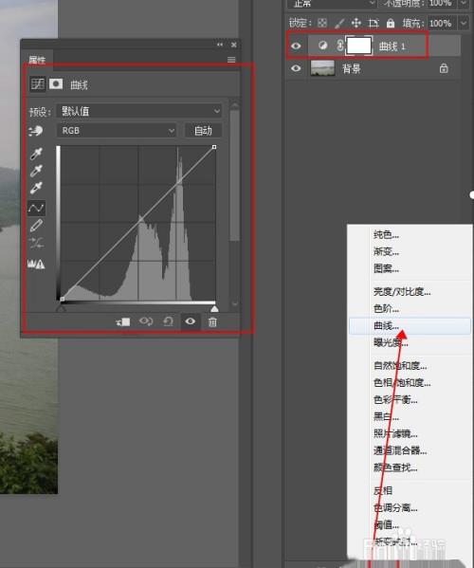474x568 pixels.
Task: Toggle adjustment visibility eye in Properties
Action: pyautogui.click(x=191, y=321)
